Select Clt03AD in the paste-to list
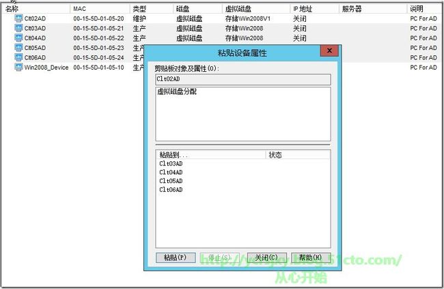444x289 pixels. [171, 164]
